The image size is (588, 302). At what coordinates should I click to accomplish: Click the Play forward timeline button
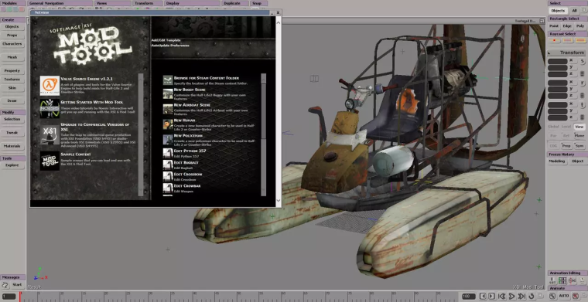[x=511, y=297]
